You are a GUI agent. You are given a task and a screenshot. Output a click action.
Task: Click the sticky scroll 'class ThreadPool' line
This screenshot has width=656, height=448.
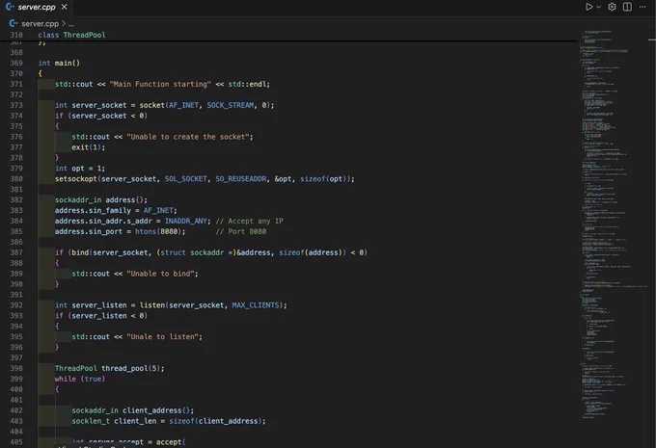tap(71, 35)
